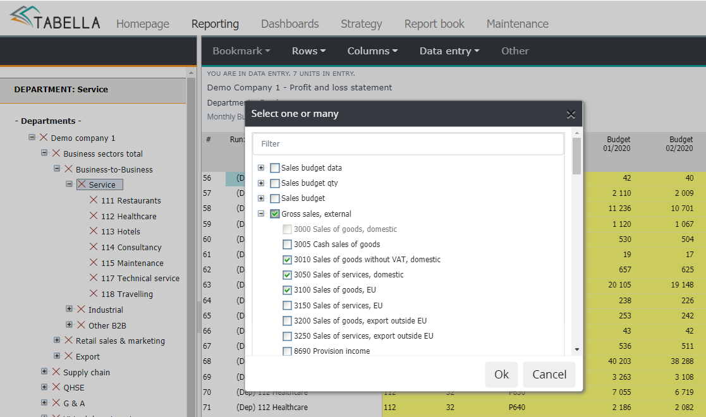Click the red X icon beside G & A
The image size is (706, 417).
click(x=56, y=403)
